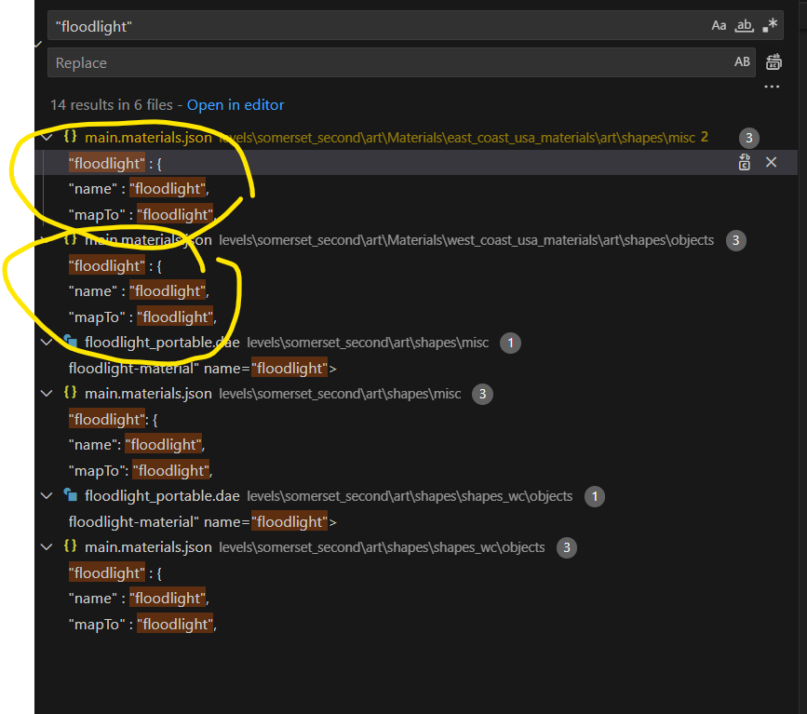Click Replace icon on highlighted result row
The image size is (807, 714).
pyautogui.click(x=745, y=163)
